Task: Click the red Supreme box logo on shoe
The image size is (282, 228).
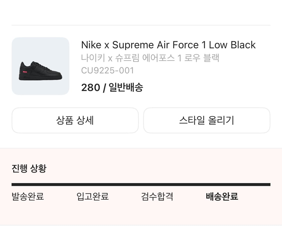Action: (x=25, y=72)
